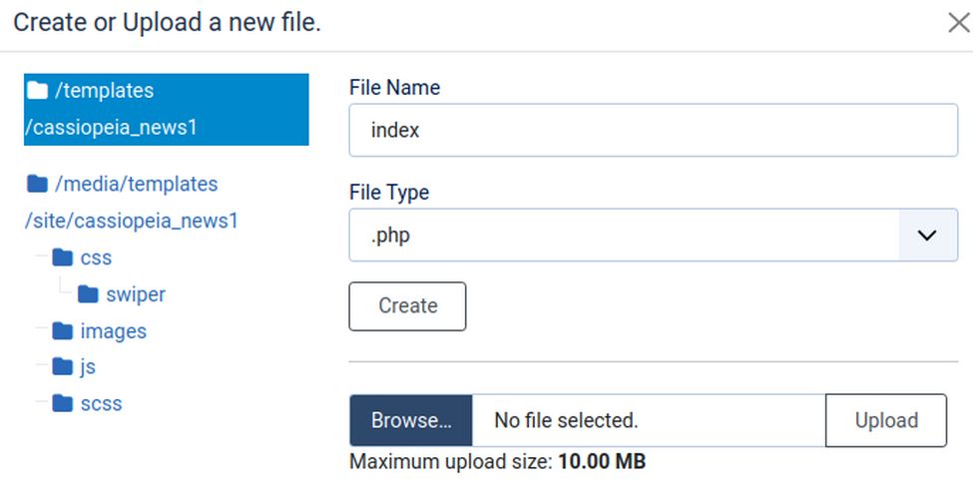This screenshot has width=973, height=500.
Task: Choose the swiper subfolder
Action: click(x=136, y=294)
